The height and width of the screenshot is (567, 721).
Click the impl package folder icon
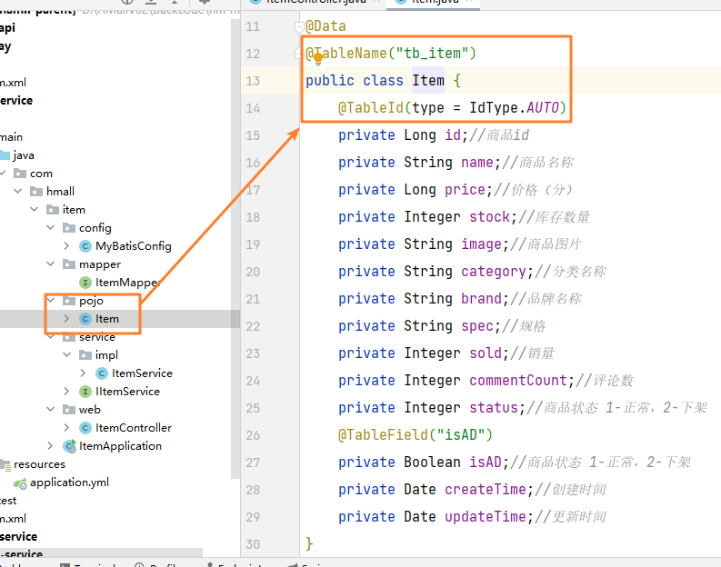[85, 355]
